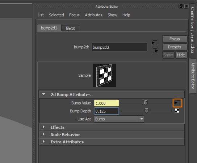The image size is (197, 163).
Task: Click the bump2d name input field
Action: coord(120,47)
